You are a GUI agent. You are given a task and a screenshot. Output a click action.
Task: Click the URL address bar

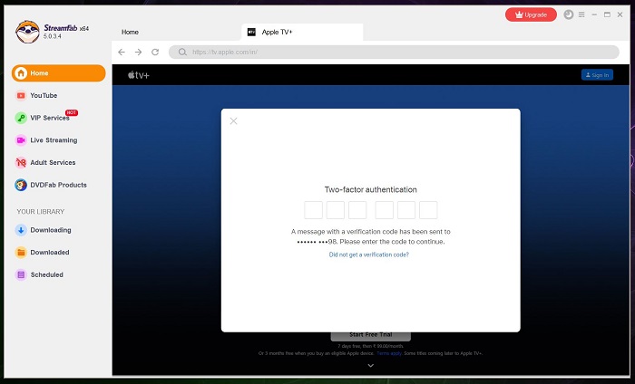click(394, 53)
